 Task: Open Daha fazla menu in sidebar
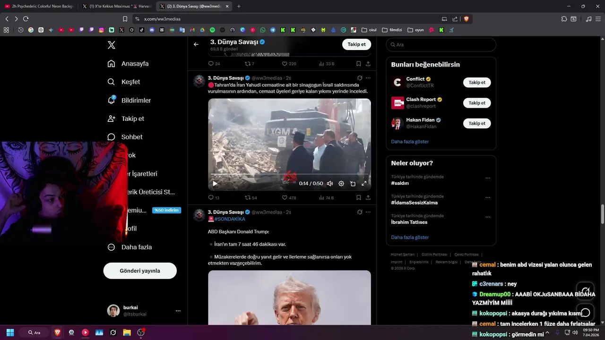(130, 247)
